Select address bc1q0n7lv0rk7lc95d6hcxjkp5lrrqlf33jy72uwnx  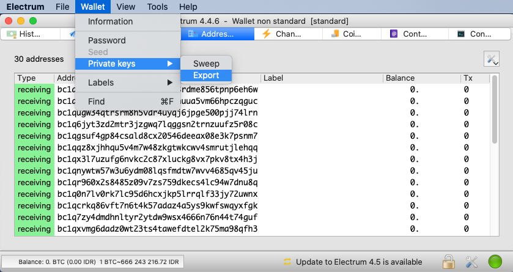click(157, 194)
